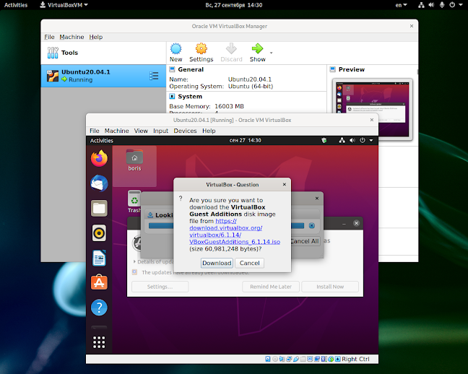Click Remind Me Later in Software Updater
Viewport: 468px width, 374px height.
pos(271,287)
